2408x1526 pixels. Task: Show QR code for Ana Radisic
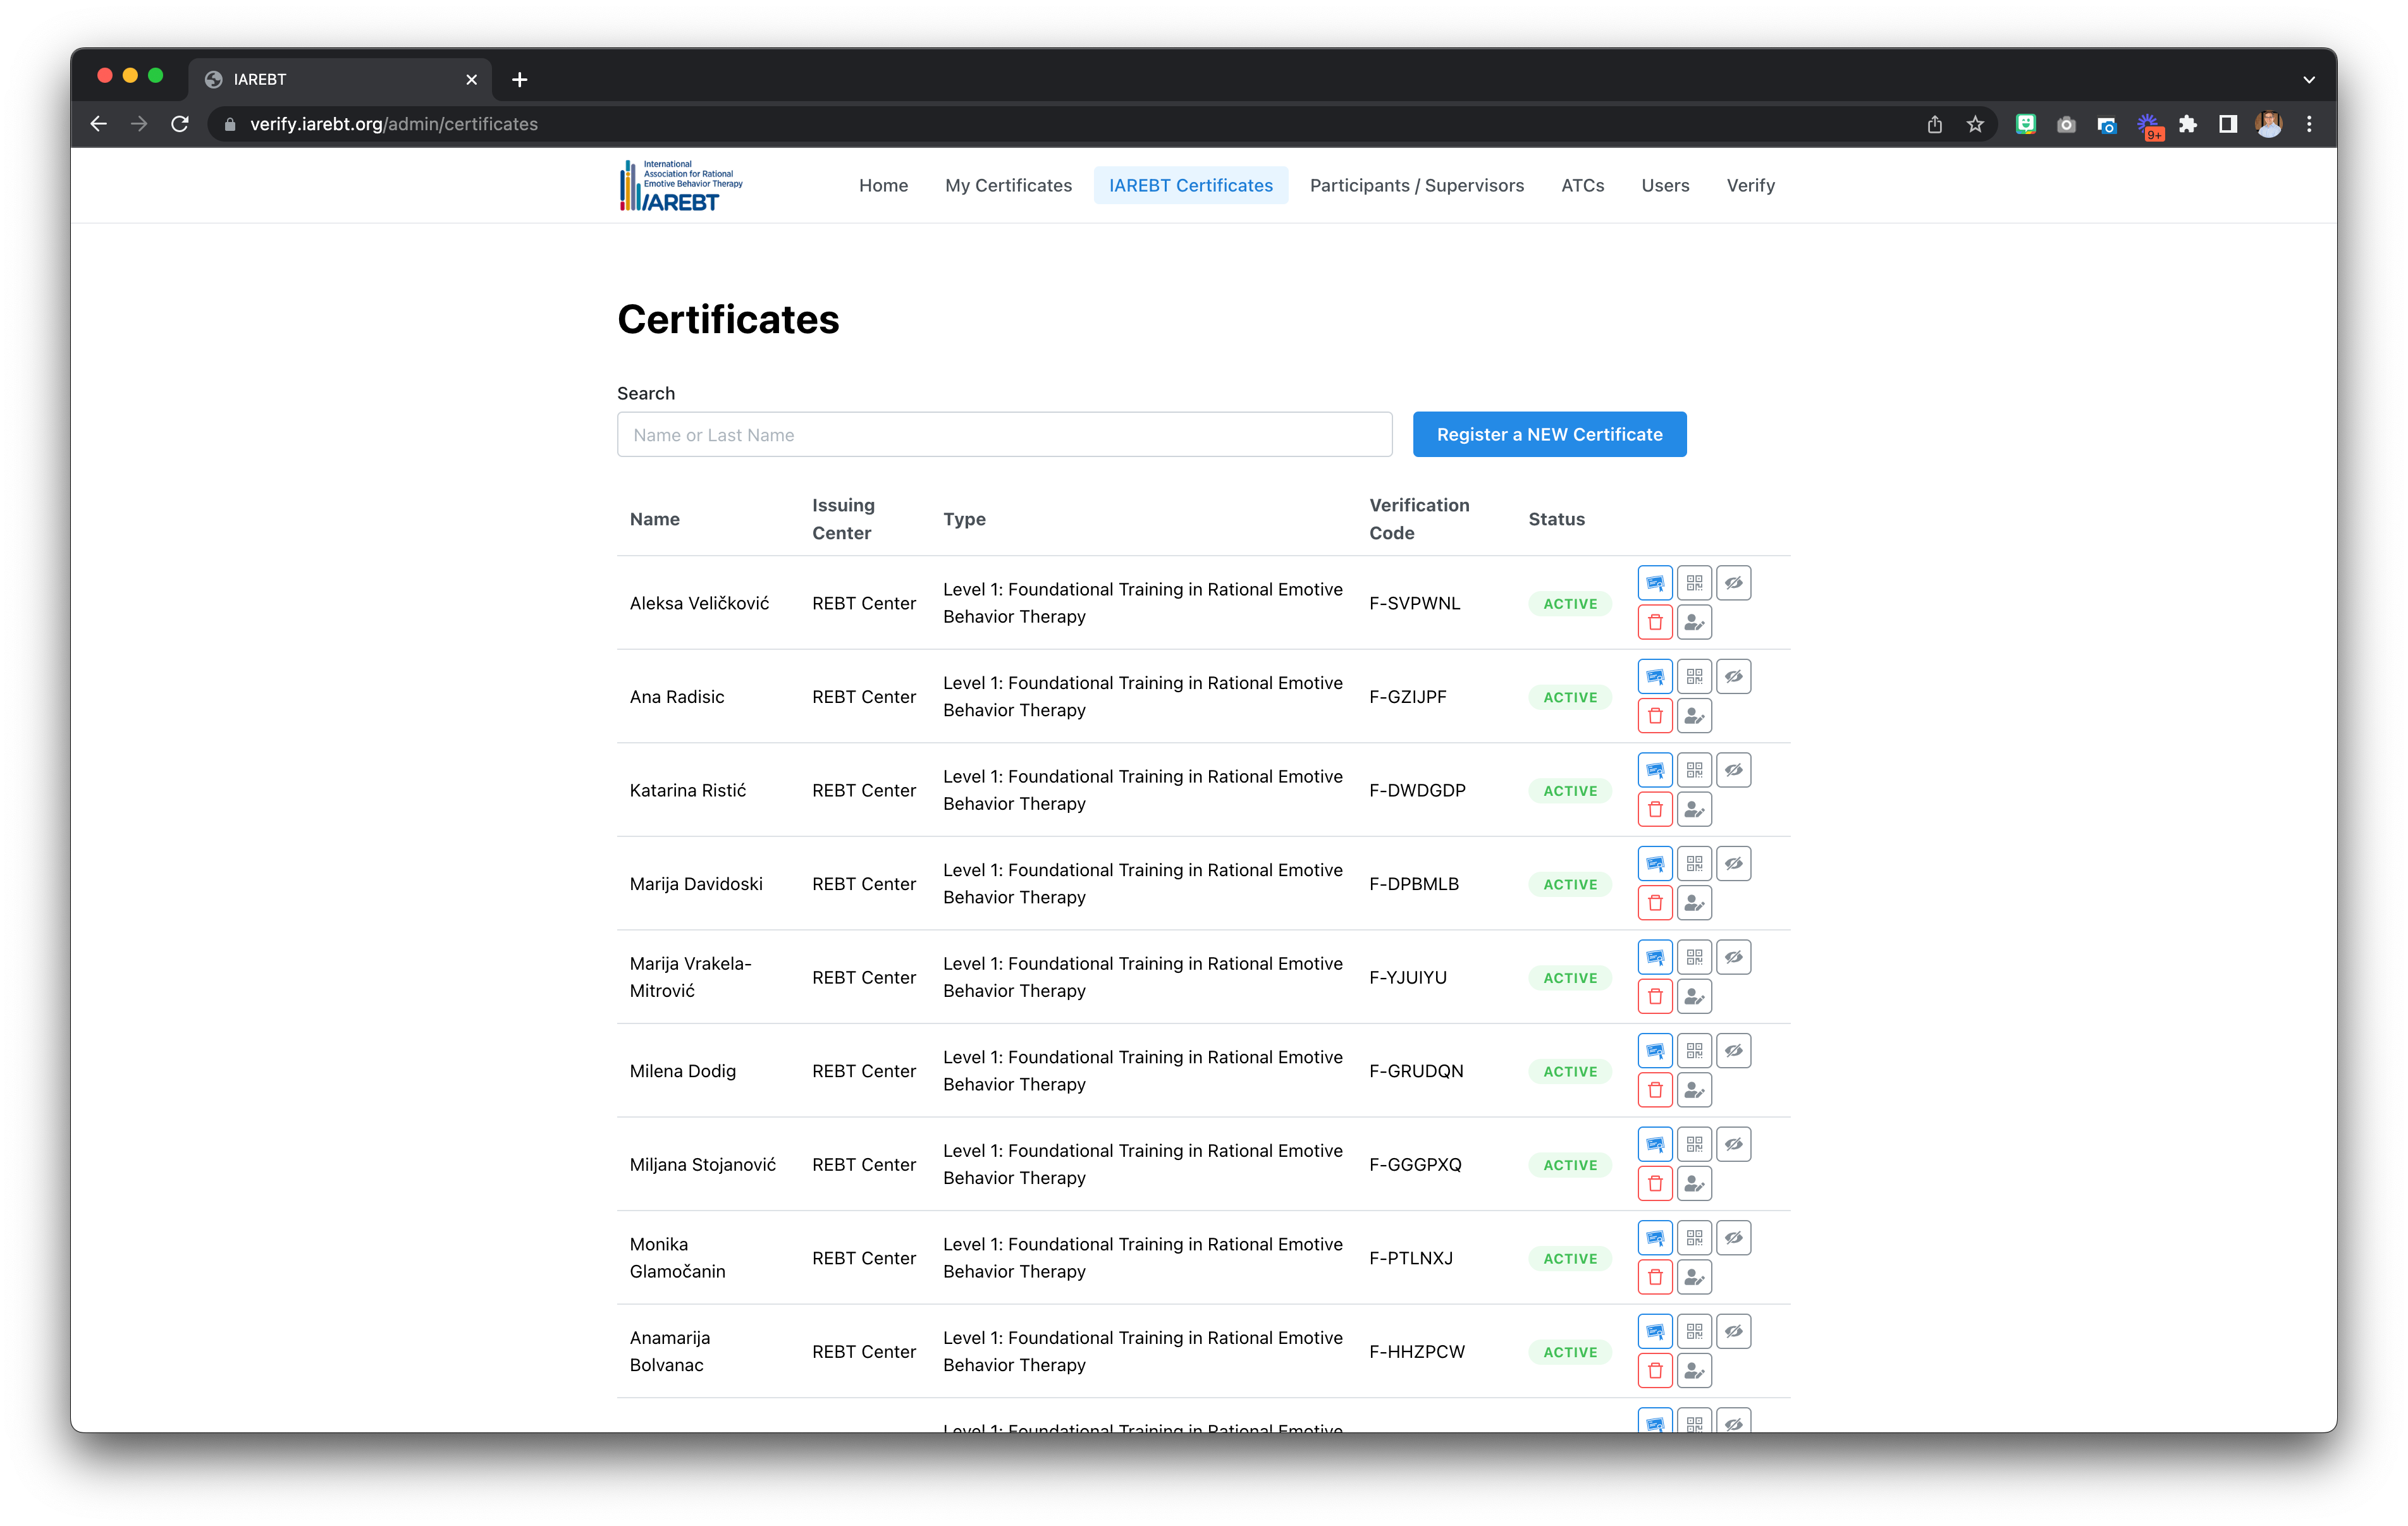1694,677
